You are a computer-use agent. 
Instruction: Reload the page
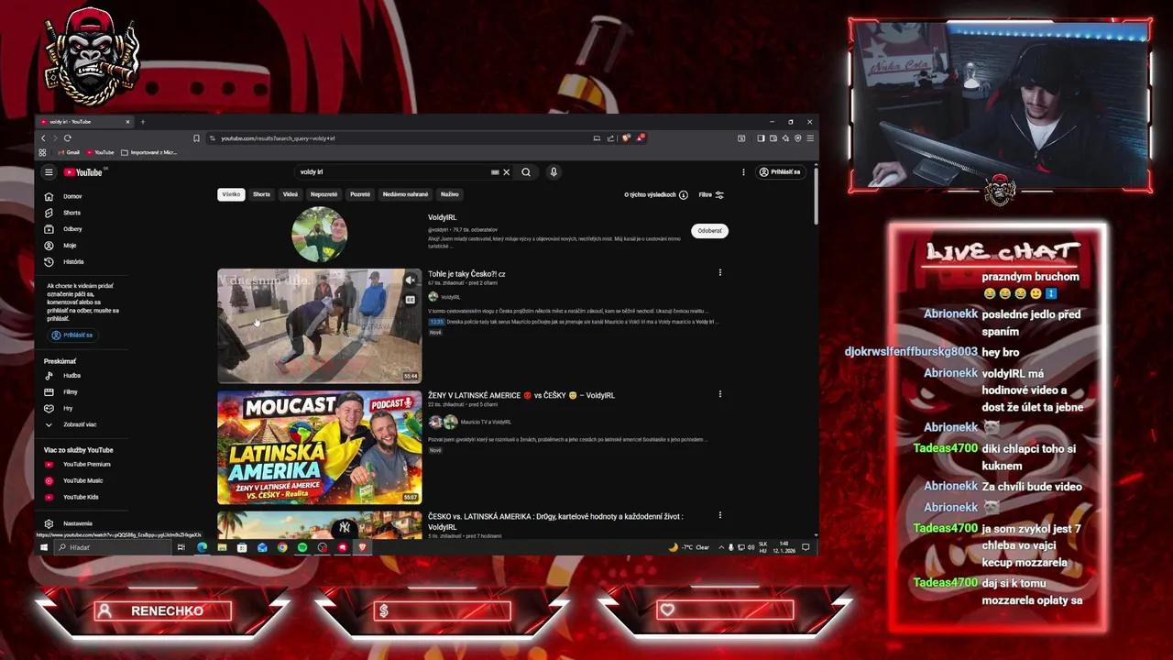[x=68, y=138]
